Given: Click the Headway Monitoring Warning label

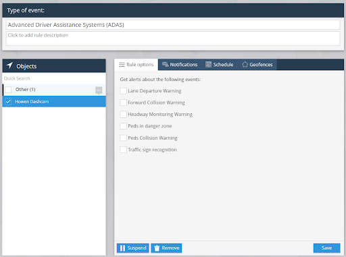Looking at the screenshot, I should (x=160, y=114).
